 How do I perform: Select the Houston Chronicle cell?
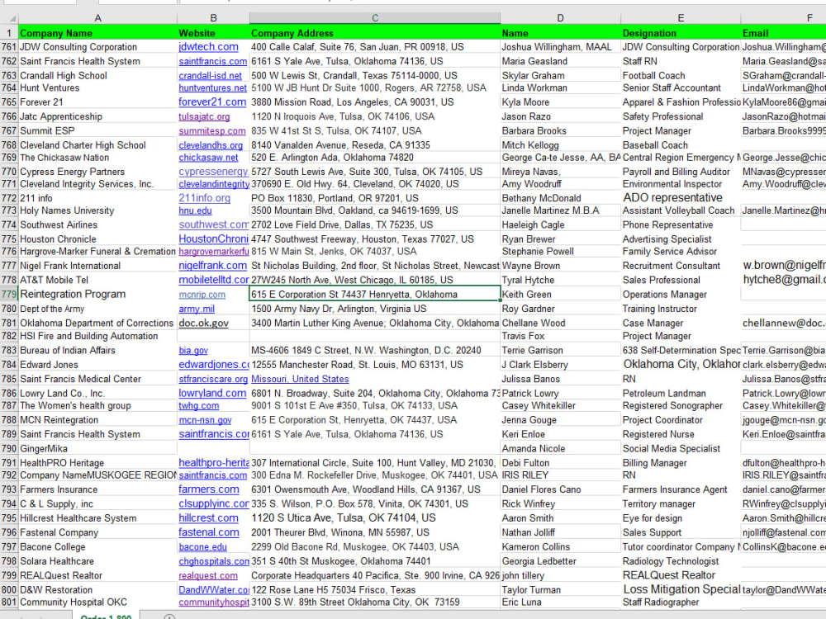click(97, 239)
